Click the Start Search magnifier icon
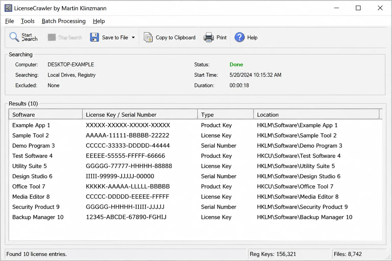 tap(14, 37)
